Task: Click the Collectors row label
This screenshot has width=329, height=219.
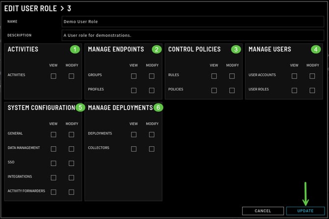Action: click(x=99, y=148)
